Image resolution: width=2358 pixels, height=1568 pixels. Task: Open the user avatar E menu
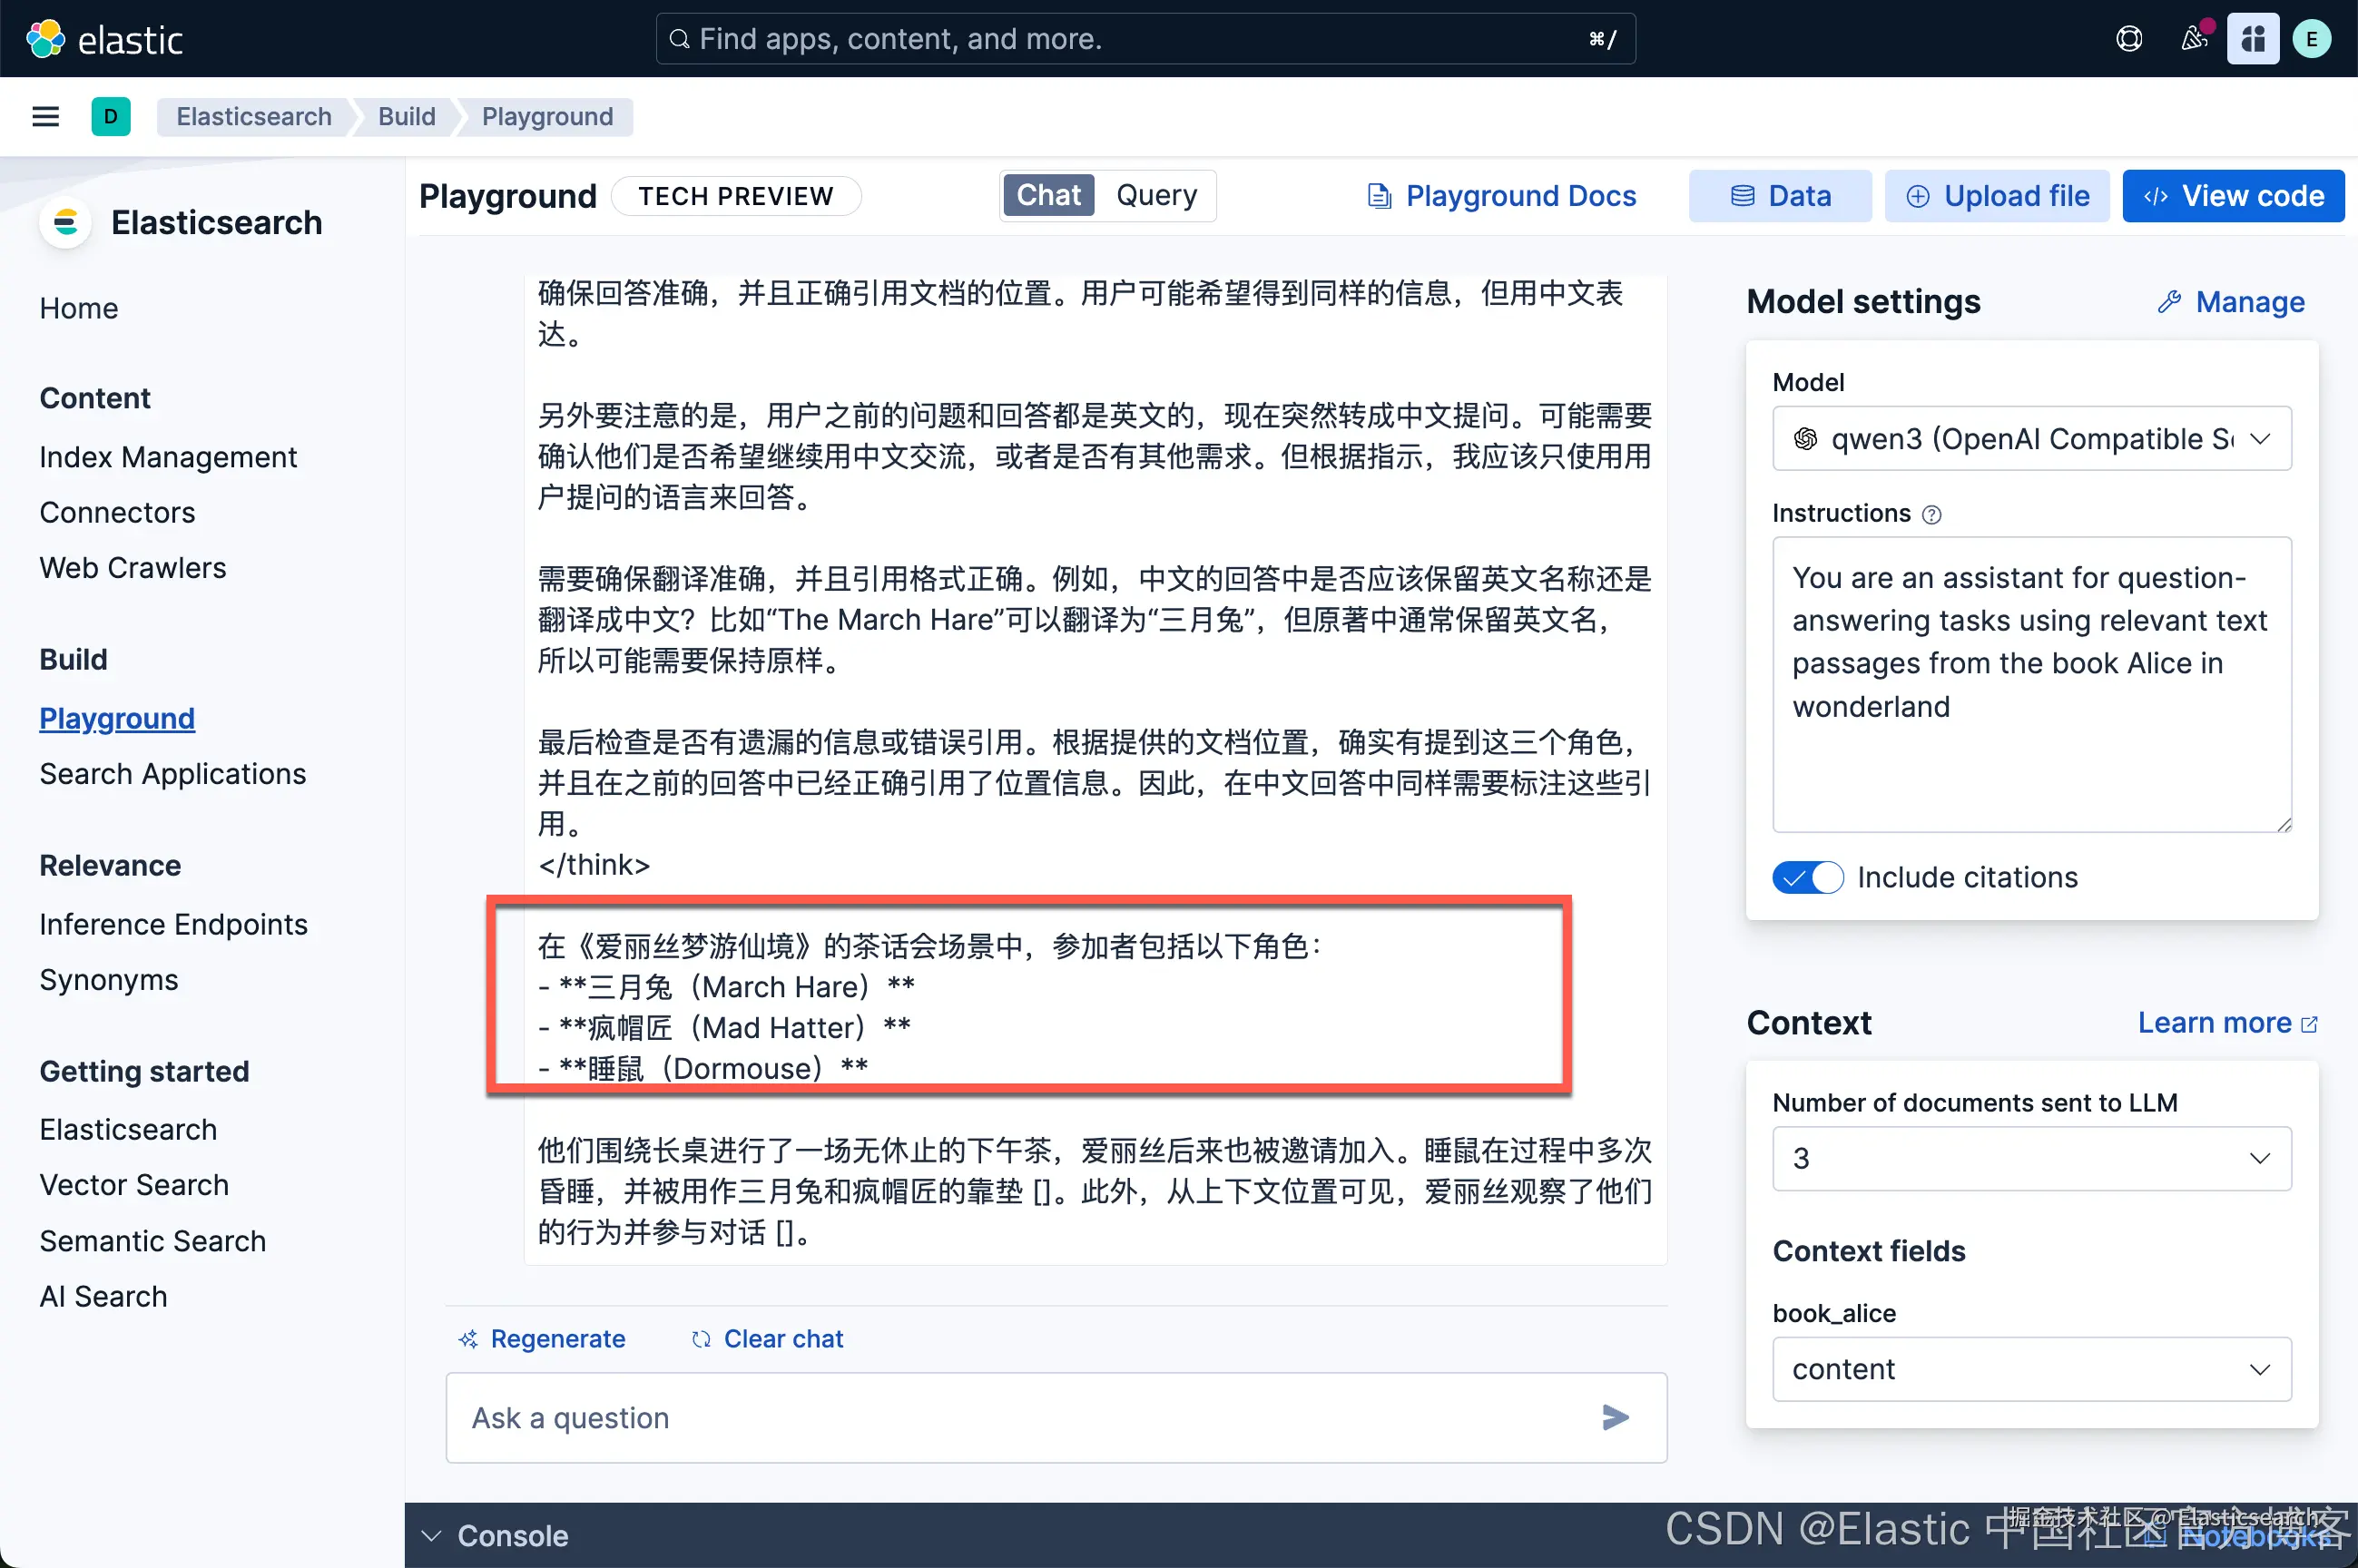pyautogui.click(x=2311, y=39)
